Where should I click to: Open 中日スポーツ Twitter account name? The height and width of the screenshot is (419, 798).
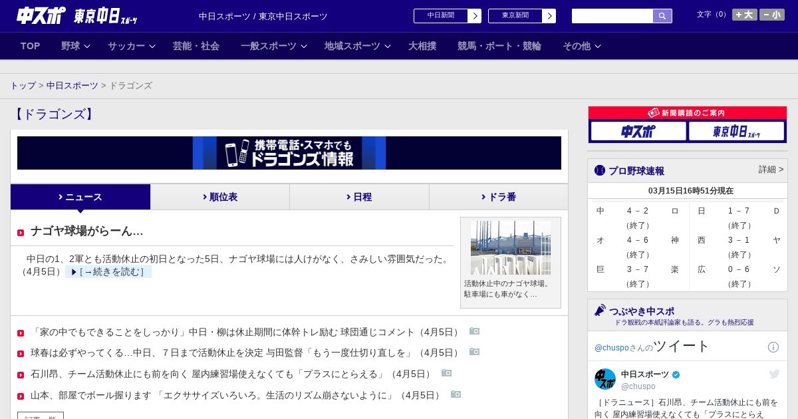tap(645, 374)
